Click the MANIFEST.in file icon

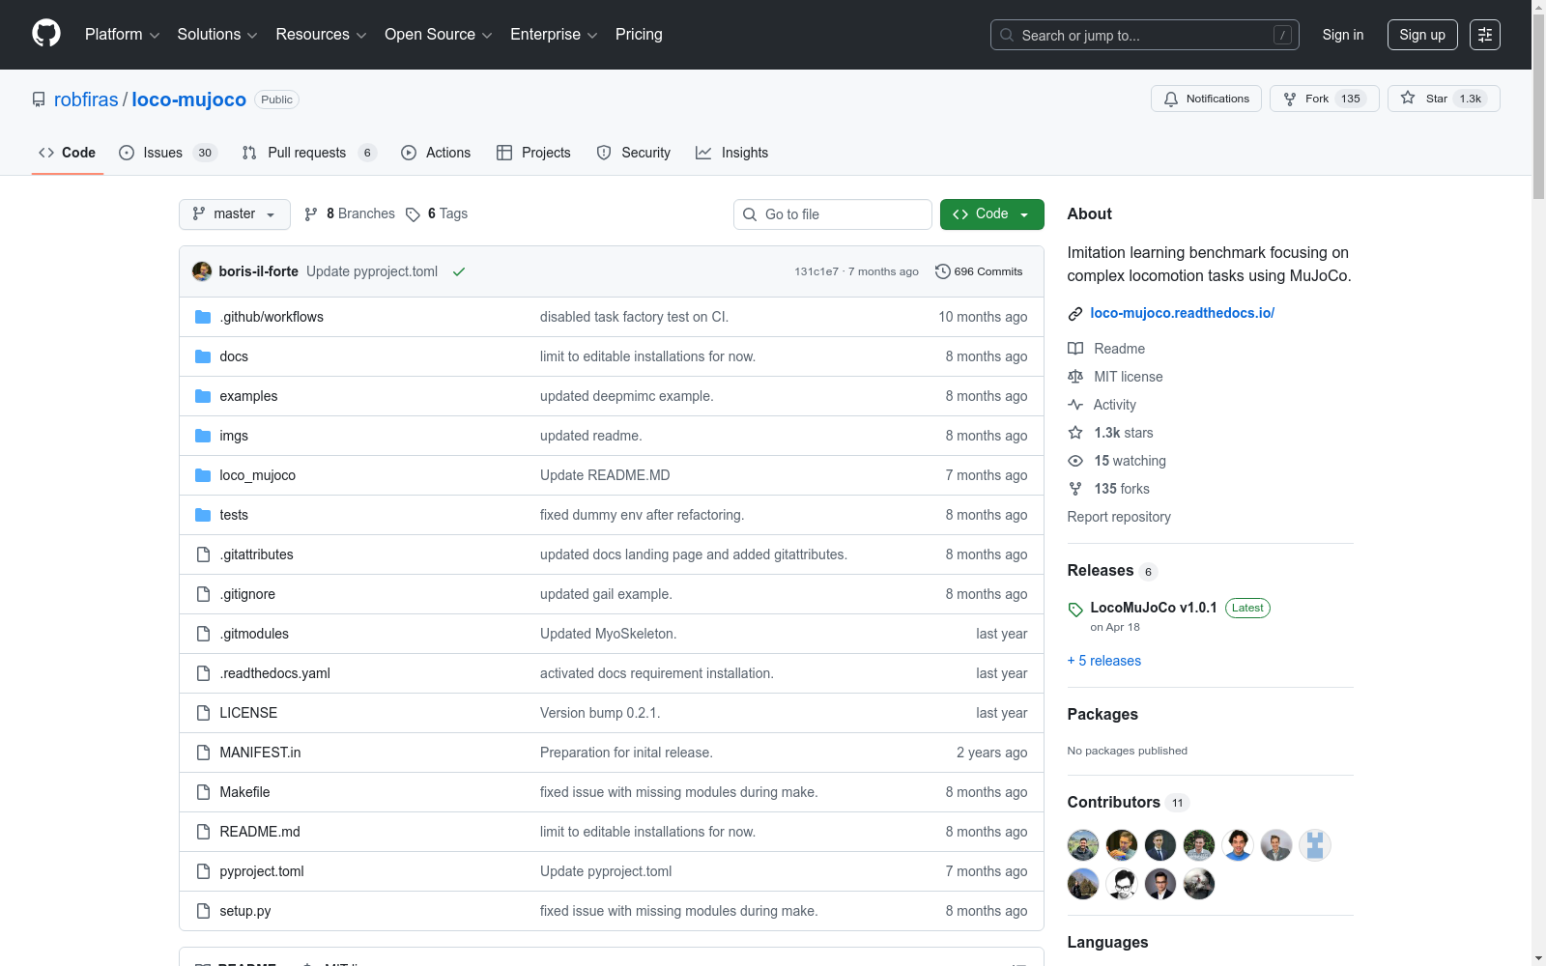[203, 753]
